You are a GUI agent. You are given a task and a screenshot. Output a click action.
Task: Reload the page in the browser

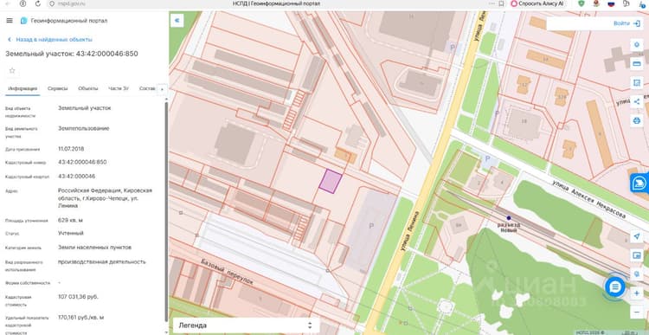pyautogui.click(x=38, y=3)
